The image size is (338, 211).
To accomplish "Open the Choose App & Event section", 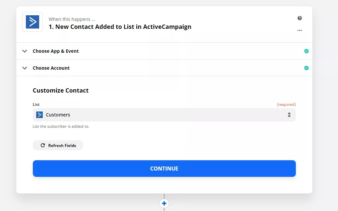I will point(164,51).
